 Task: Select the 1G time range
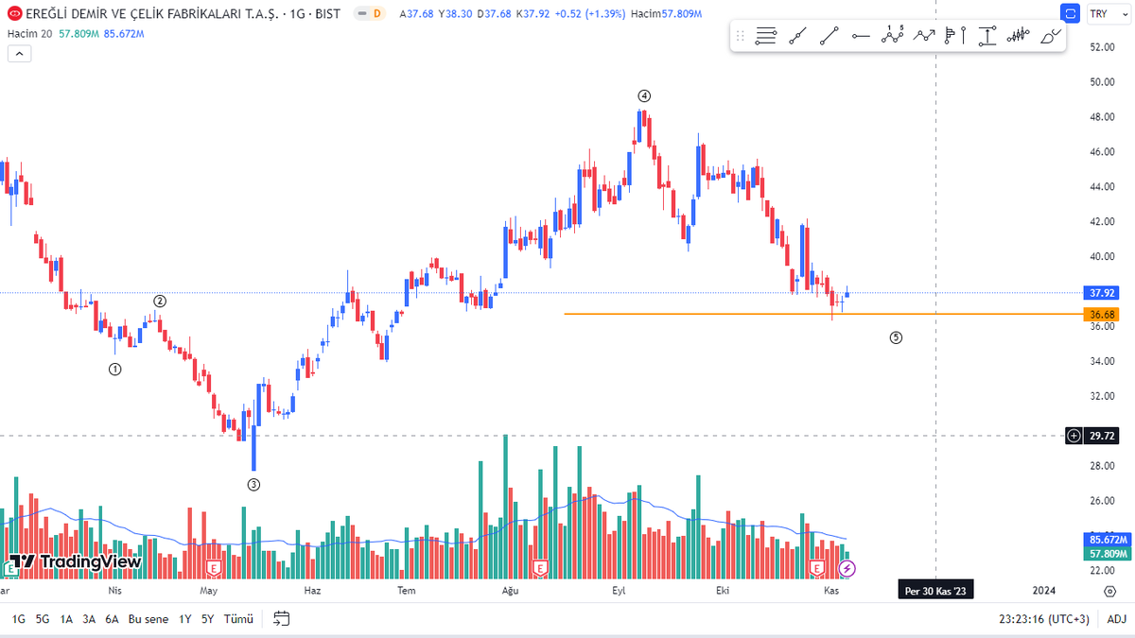[x=19, y=619]
